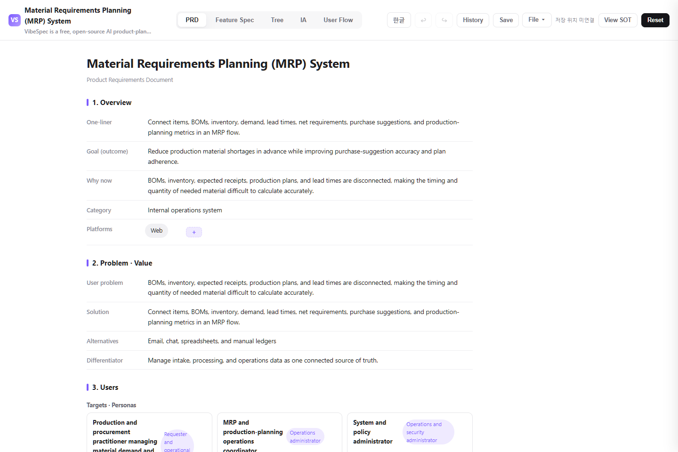Screen dimensions: 678x452
Task: Go to the User Flow tab
Action: (338, 20)
